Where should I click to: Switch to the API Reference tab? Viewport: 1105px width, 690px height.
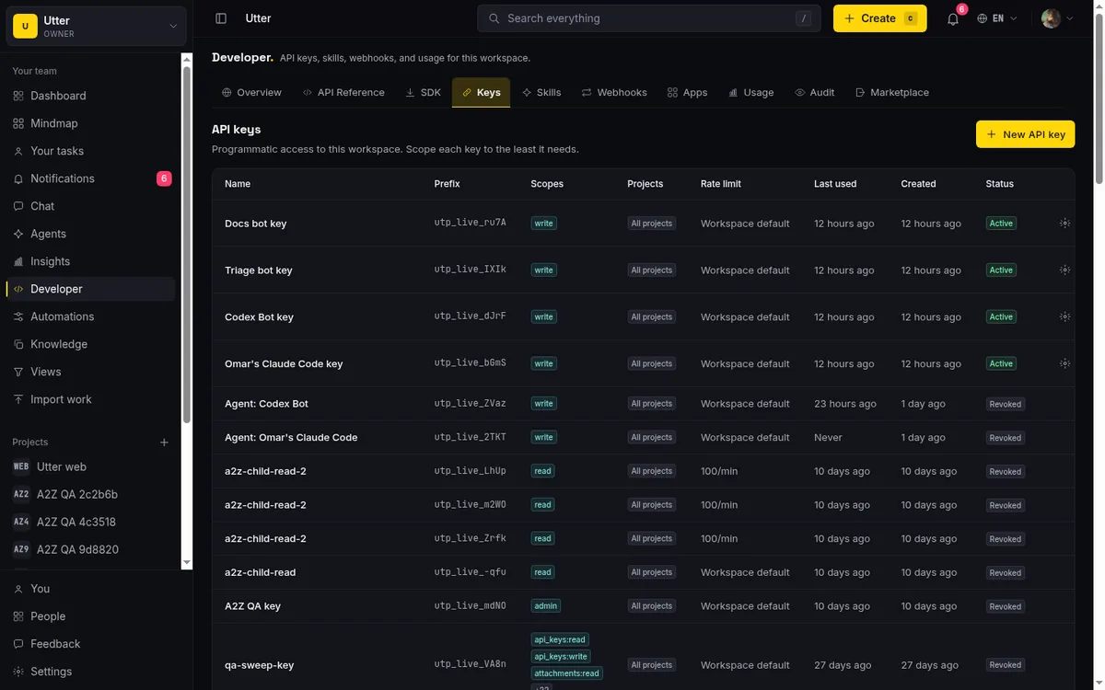pyautogui.click(x=343, y=92)
